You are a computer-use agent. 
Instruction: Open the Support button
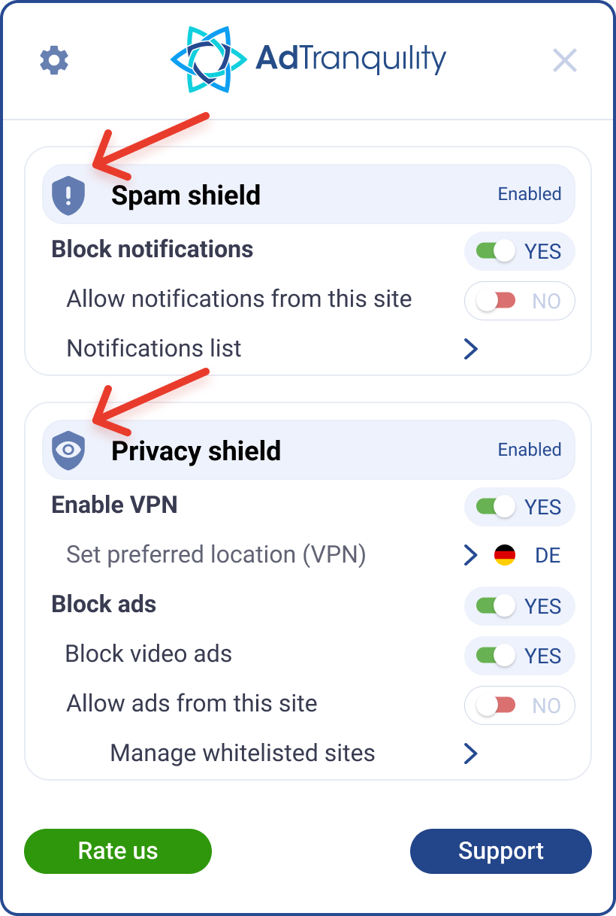(x=501, y=851)
